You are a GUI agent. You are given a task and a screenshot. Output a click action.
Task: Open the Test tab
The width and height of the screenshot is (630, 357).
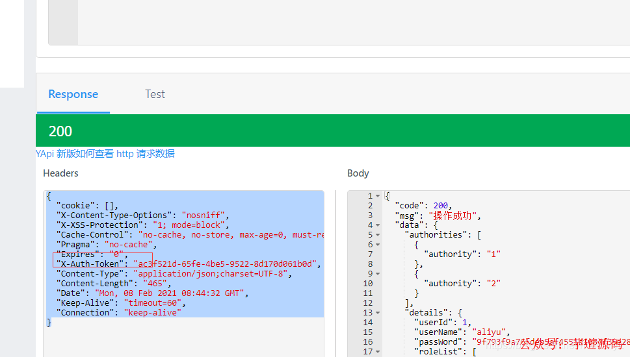pyautogui.click(x=155, y=94)
